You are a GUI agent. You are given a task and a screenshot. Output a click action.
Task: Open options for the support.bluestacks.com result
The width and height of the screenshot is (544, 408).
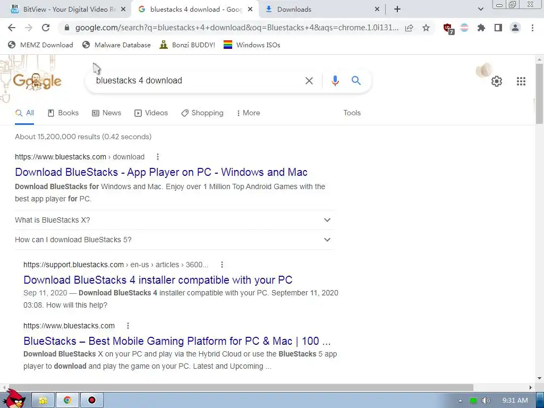coord(222,265)
